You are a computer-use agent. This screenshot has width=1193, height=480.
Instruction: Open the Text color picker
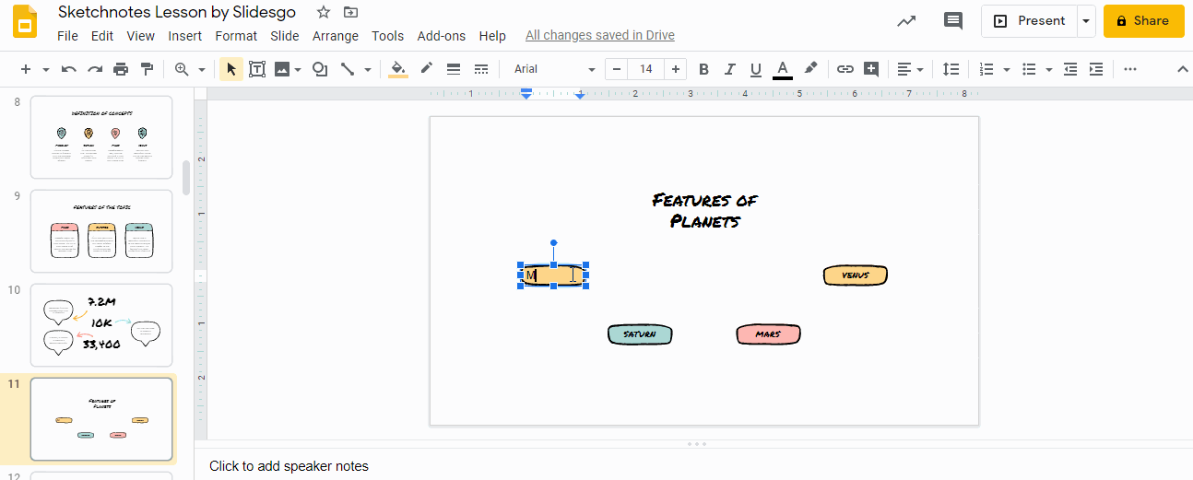783,69
